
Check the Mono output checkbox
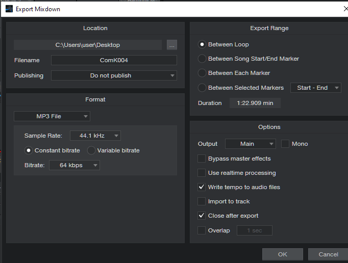pos(285,144)
